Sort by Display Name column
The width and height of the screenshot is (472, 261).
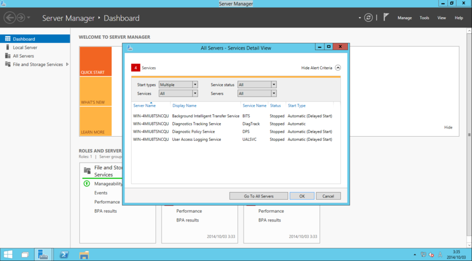(x=184, y=105)
